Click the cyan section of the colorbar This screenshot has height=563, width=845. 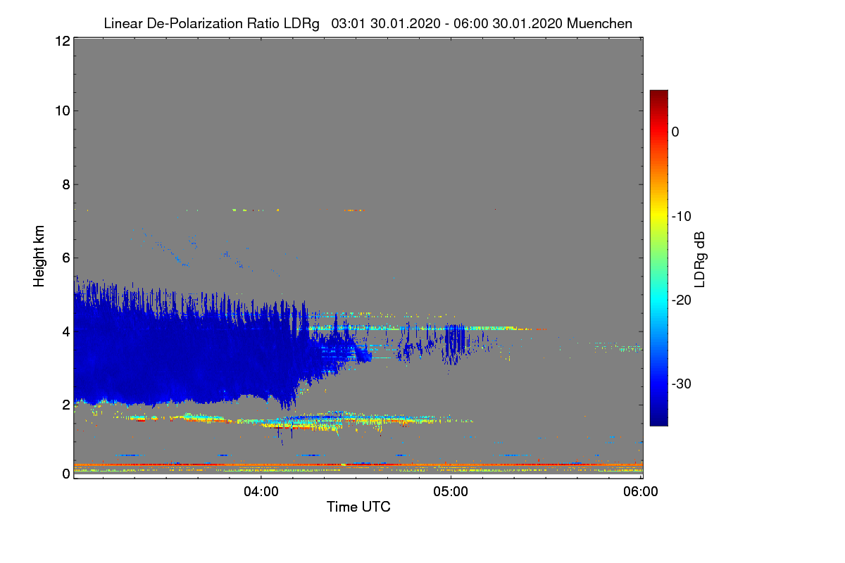(x=658, y=300)
